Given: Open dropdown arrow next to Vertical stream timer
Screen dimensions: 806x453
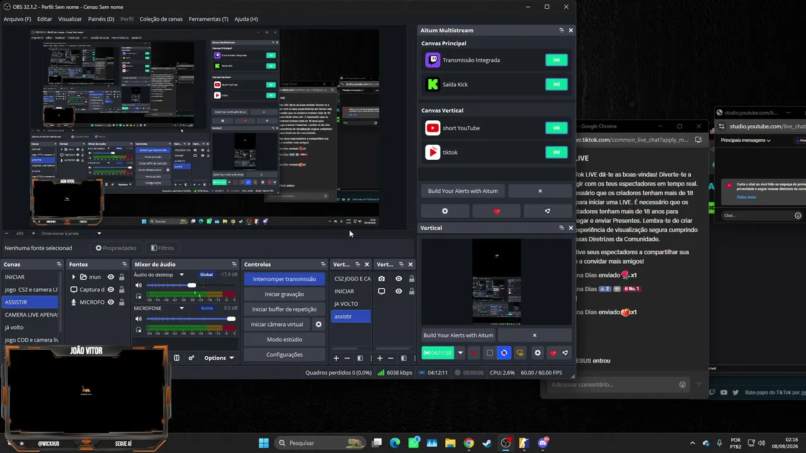Looking at the screenshot, I should point(460,353).
